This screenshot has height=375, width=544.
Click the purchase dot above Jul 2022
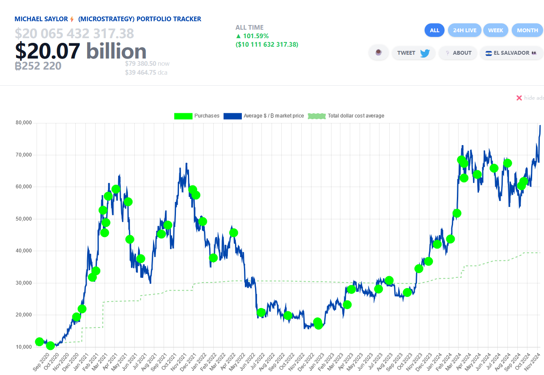[x=261, y=313]
